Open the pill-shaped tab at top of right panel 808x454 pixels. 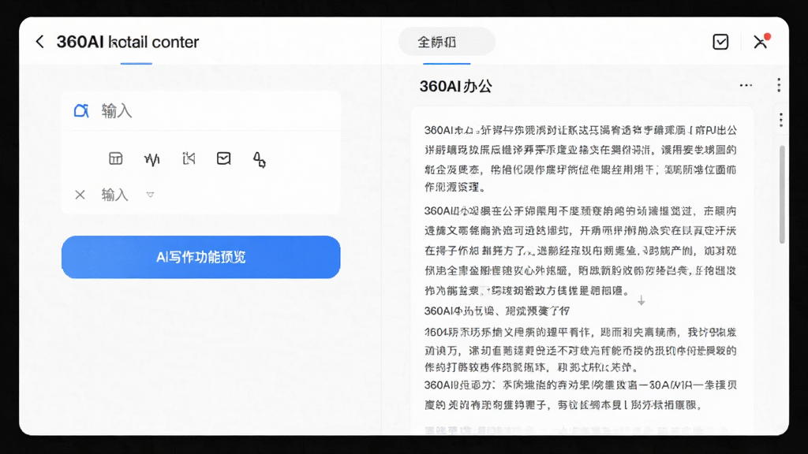pos(447,42)
